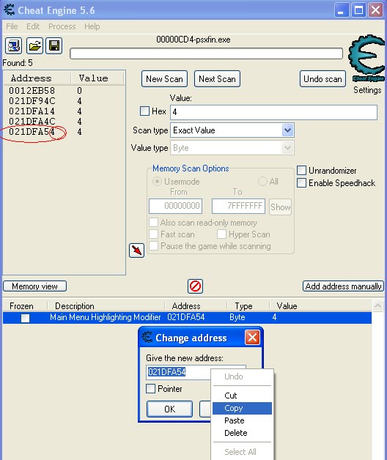The image size is (387, 460).
Task: Select result address 021DFA14
Action: [32, 111]
